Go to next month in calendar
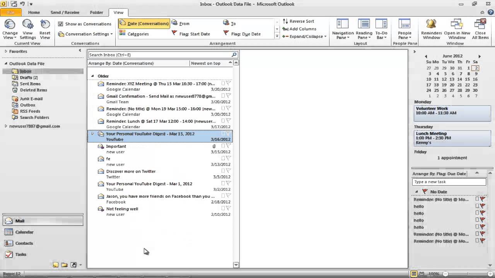This screenshot has height=278, width=495. (x=480, y=56)
